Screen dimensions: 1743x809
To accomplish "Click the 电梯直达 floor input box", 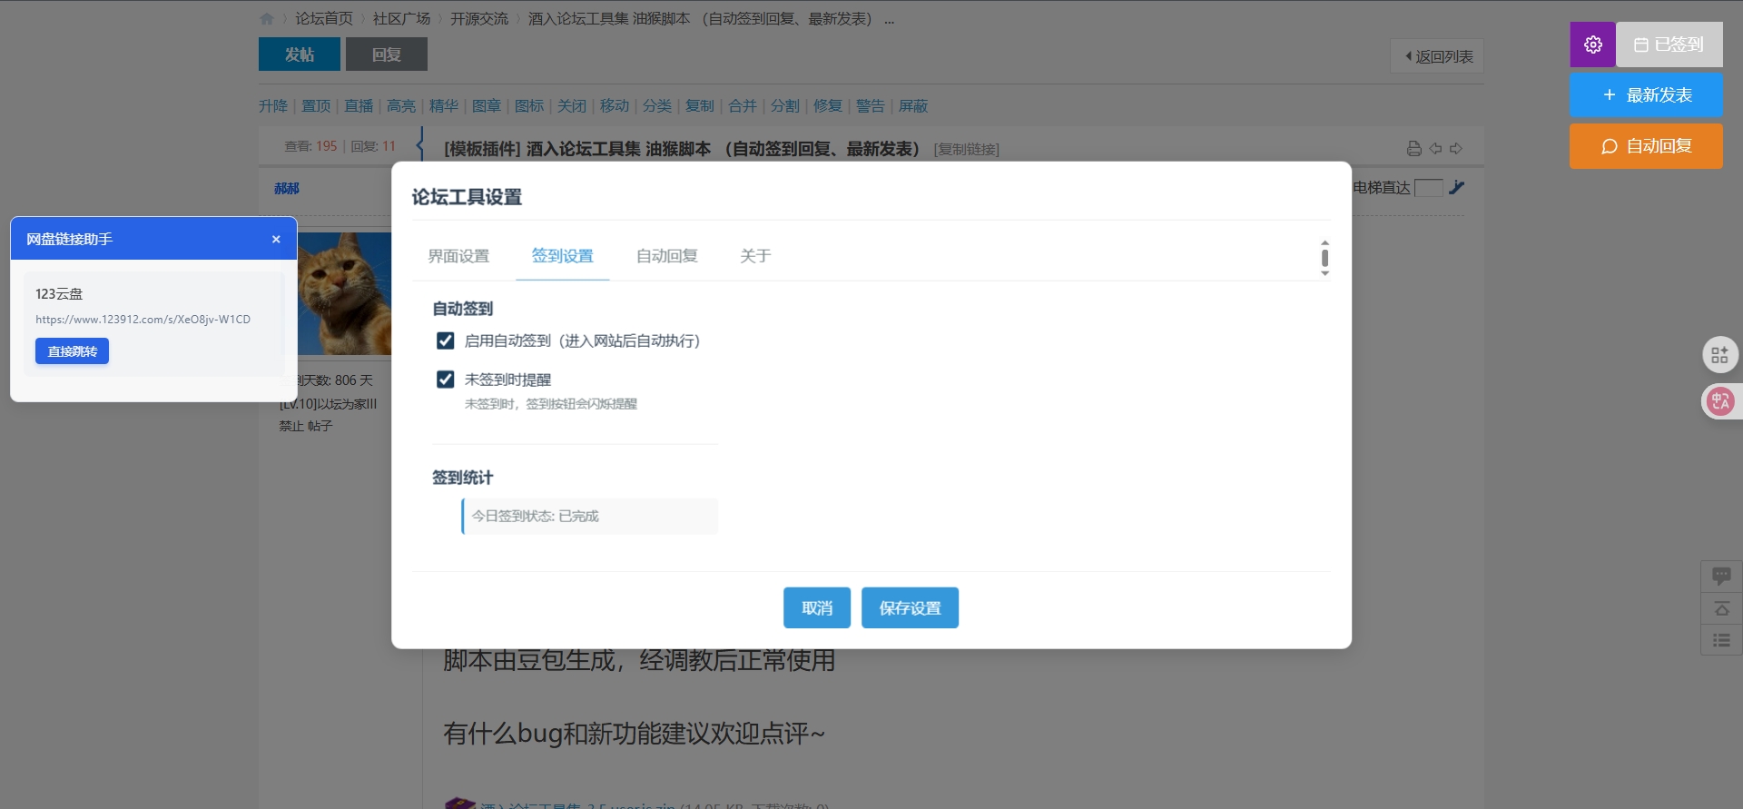I will 1429,188.
